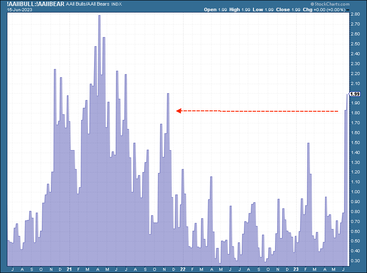Click the tallest peak of the area chart
Screen dimensions: 367x273
pos(99,16)
